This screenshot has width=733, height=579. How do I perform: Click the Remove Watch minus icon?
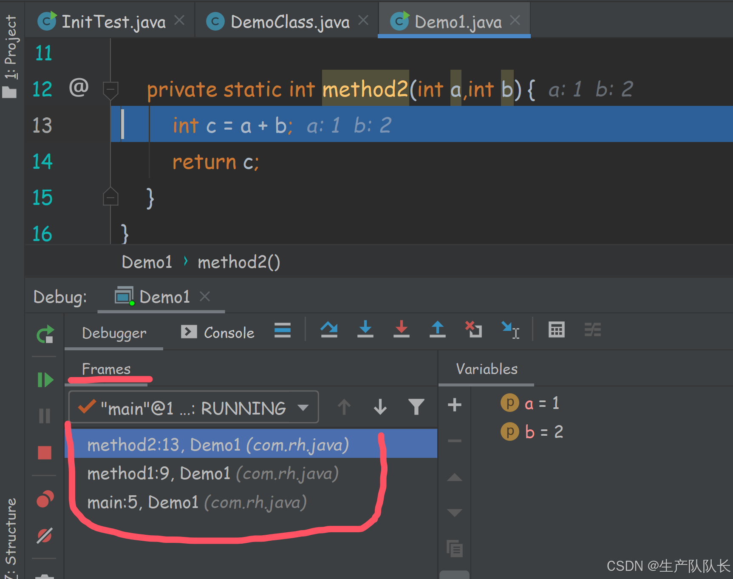455,441
